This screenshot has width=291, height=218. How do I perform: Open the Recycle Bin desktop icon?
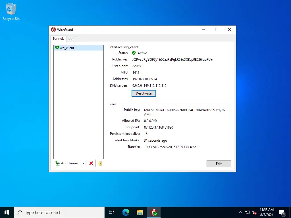(x=11, y=12)
